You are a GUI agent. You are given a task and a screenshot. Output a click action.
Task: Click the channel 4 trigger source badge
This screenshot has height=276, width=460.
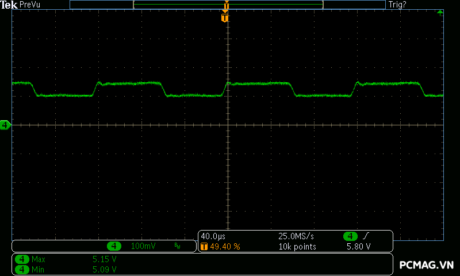coord(351,236)
